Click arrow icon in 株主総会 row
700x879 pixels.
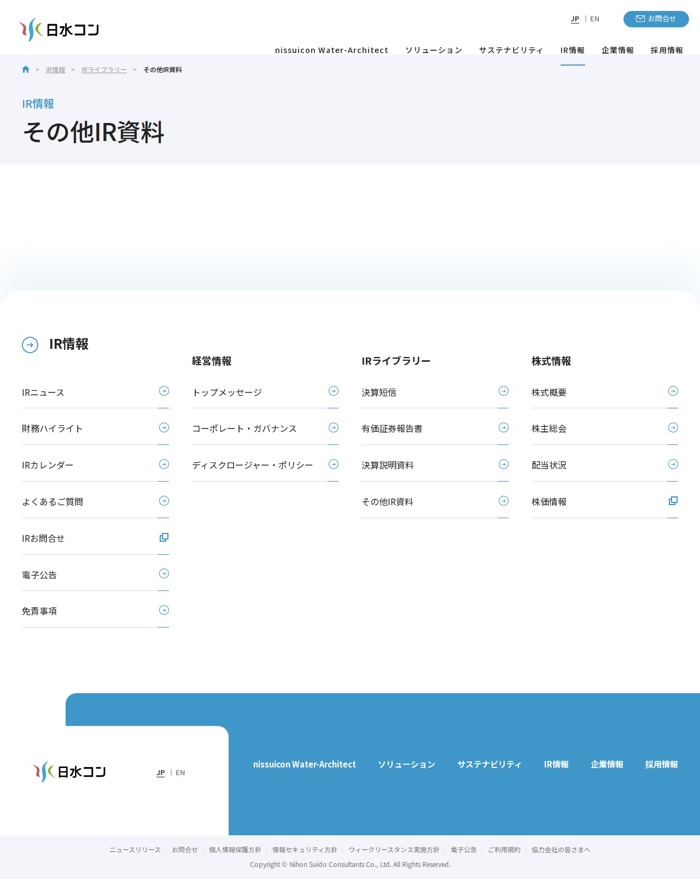tap(673, 427)
